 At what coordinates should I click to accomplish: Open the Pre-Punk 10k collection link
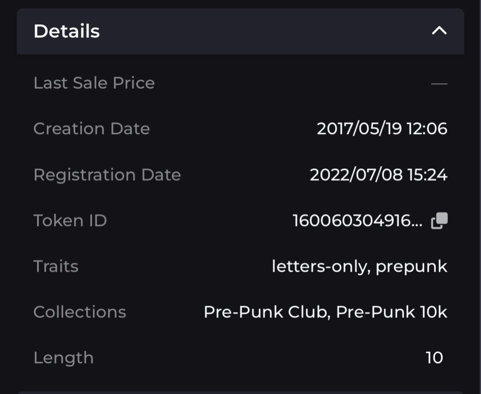click(x=392, y=312)
